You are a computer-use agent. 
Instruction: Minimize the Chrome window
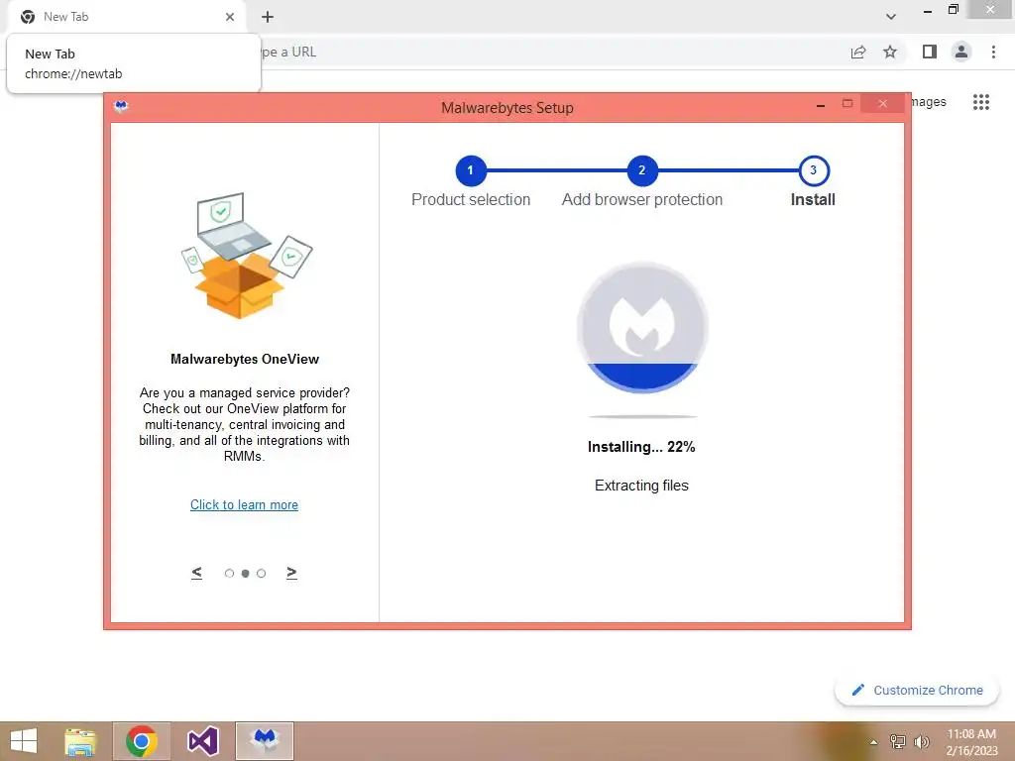click(928, 11)
